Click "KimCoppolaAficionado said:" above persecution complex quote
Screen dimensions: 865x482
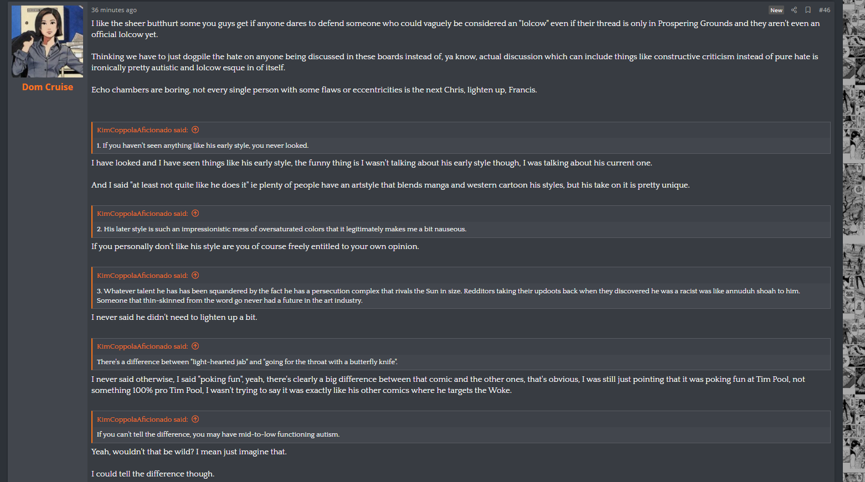click(x=142, y=276)
